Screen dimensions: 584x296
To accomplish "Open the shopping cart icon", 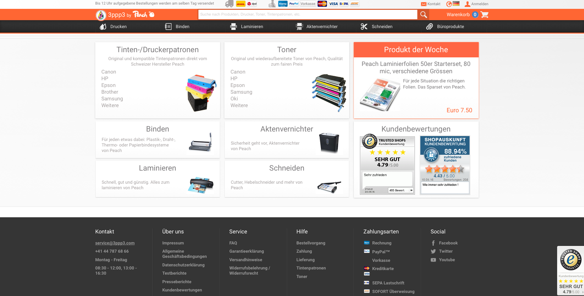I will pos(484,15).
